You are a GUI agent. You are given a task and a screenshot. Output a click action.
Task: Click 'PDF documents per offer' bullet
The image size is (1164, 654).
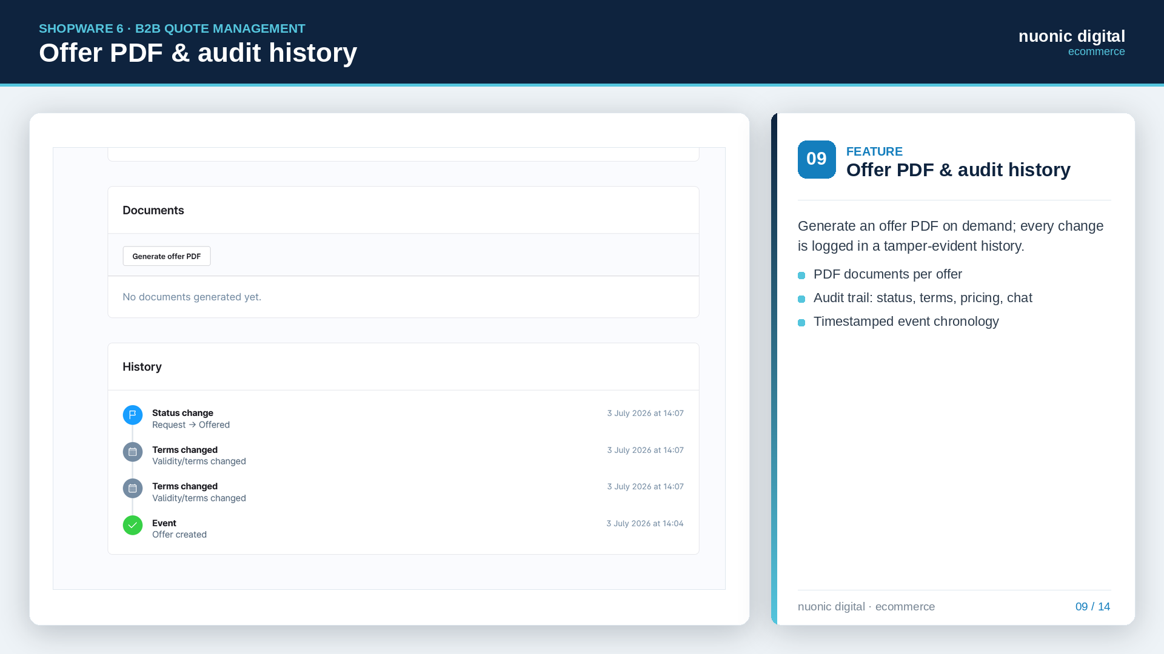tap(888, 274)
